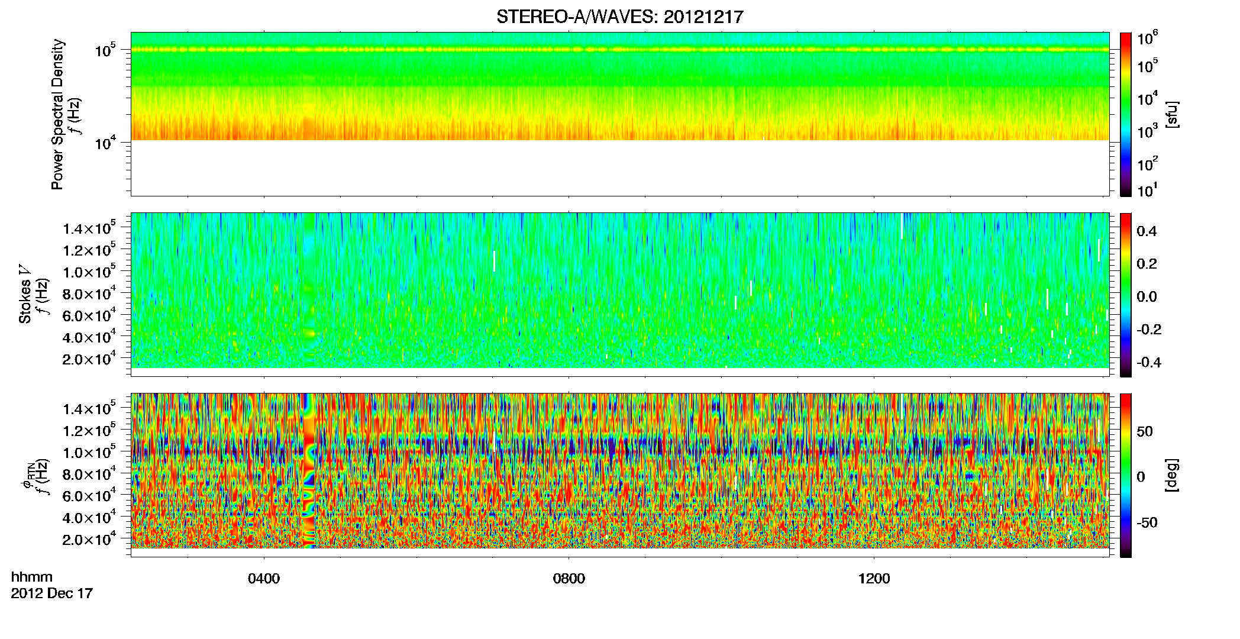Select the 6.0×10^4 tick on the Stokes V axis
This screenshot has width=1240, height=639.
(90, 315)
